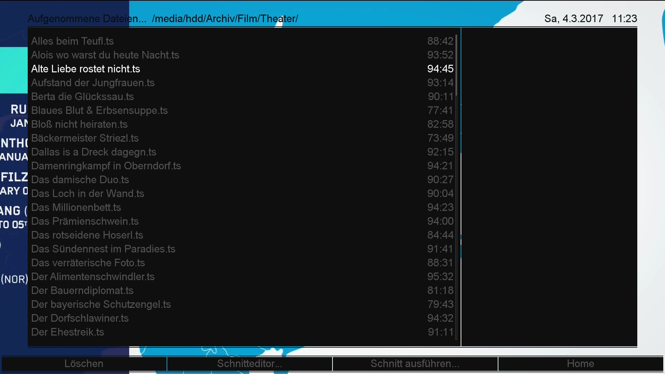Image resolution: width=665 pixels, height=374 pixels.
Task: Select Bäckermeister Striezl.ts recording
Action: click(85, 138)
